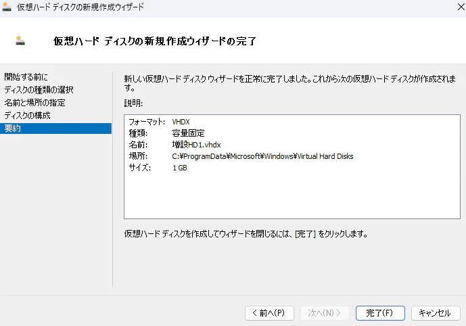This screenshot has height=326, width=466.
Task: Select the ディスクの構成 step
Action: 27,115
